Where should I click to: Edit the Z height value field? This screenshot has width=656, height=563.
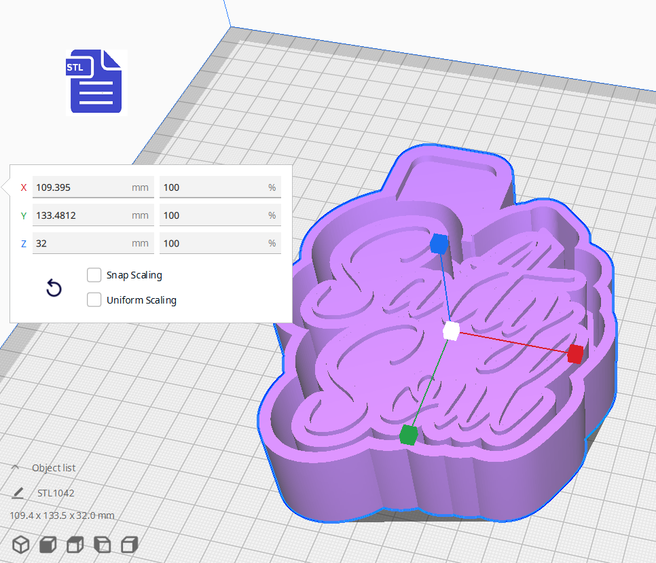[93, 242]
